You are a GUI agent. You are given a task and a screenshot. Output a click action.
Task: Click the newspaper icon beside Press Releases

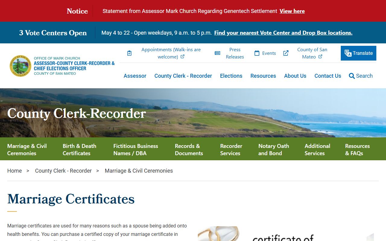pyautogui.click(x=217, y=53)
